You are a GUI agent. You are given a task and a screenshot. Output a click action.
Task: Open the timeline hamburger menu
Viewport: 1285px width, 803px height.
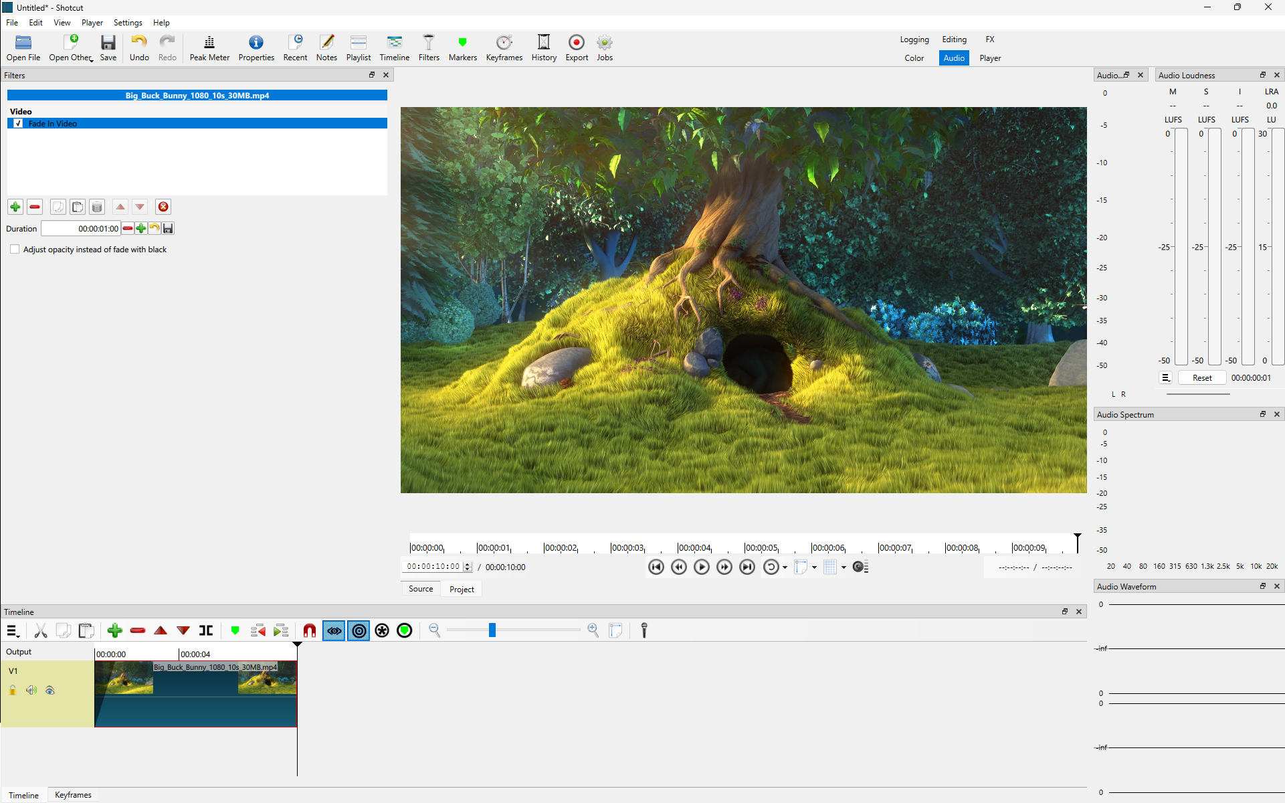[x=13, y=630]
